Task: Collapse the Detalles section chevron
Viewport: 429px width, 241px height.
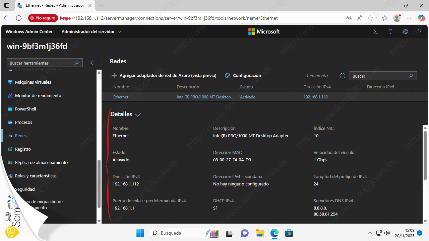Action: 137,114
